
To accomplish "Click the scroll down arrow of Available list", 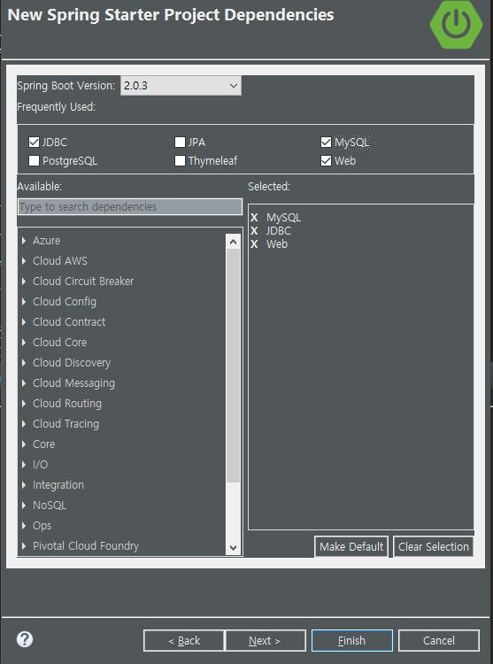I will click(x=233, y=547).
